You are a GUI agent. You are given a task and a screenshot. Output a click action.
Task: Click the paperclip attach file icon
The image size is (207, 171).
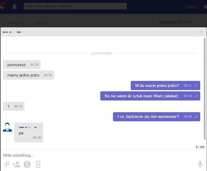(x=6, y=165)
